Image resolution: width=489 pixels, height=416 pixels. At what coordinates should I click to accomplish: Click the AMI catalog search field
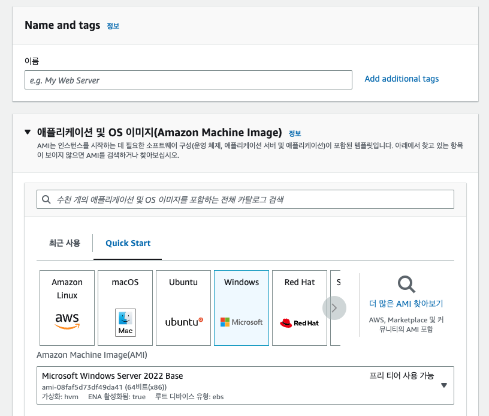[x=245, y=199]
